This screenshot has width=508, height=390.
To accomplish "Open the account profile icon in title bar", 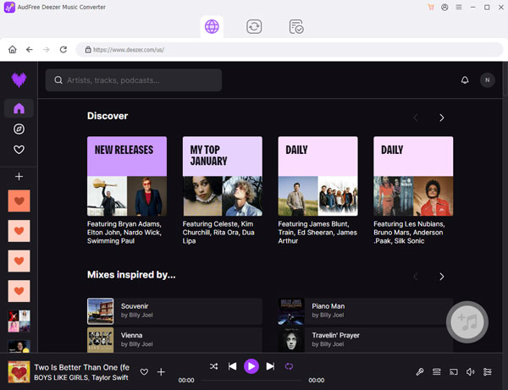I will point(444,7).
